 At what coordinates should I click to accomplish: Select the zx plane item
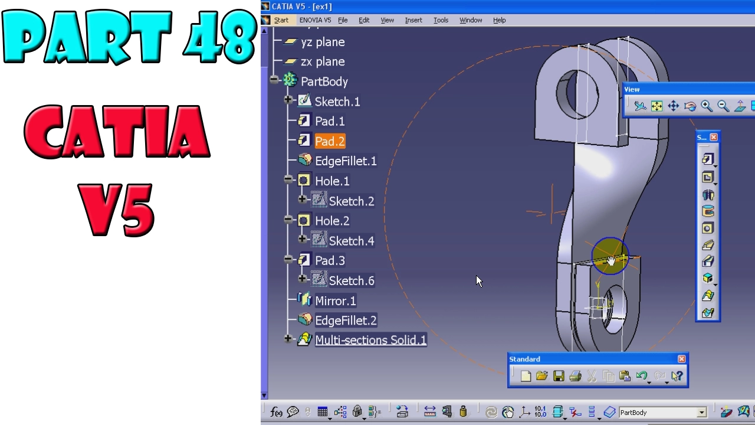323,62
